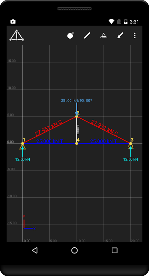Select node 2 at the truss apex
Screen dimensions: 149x276
click(x=77, y=116)
